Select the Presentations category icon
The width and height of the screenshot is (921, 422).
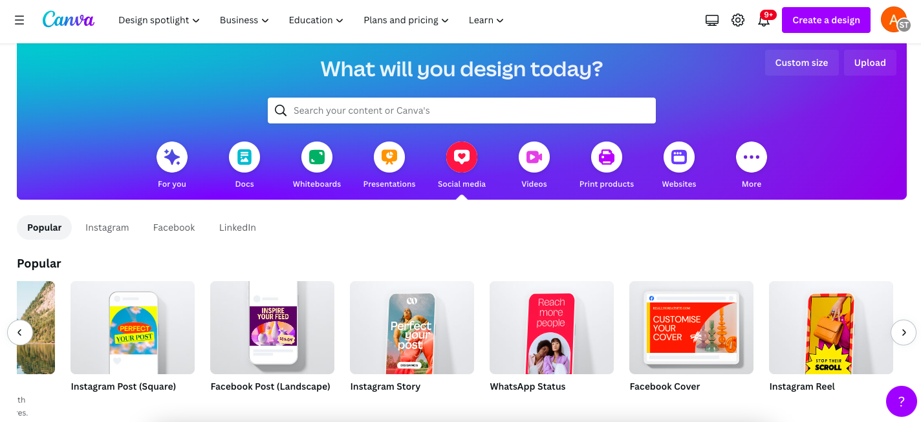(389, 157)
